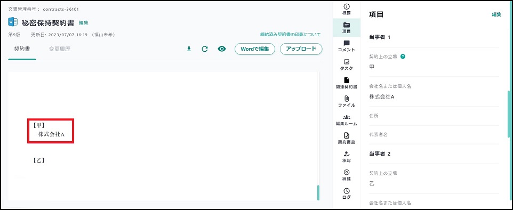Switch to the 契約書 tab
This screenshot has height=210, width=513.
coord(22,49)
